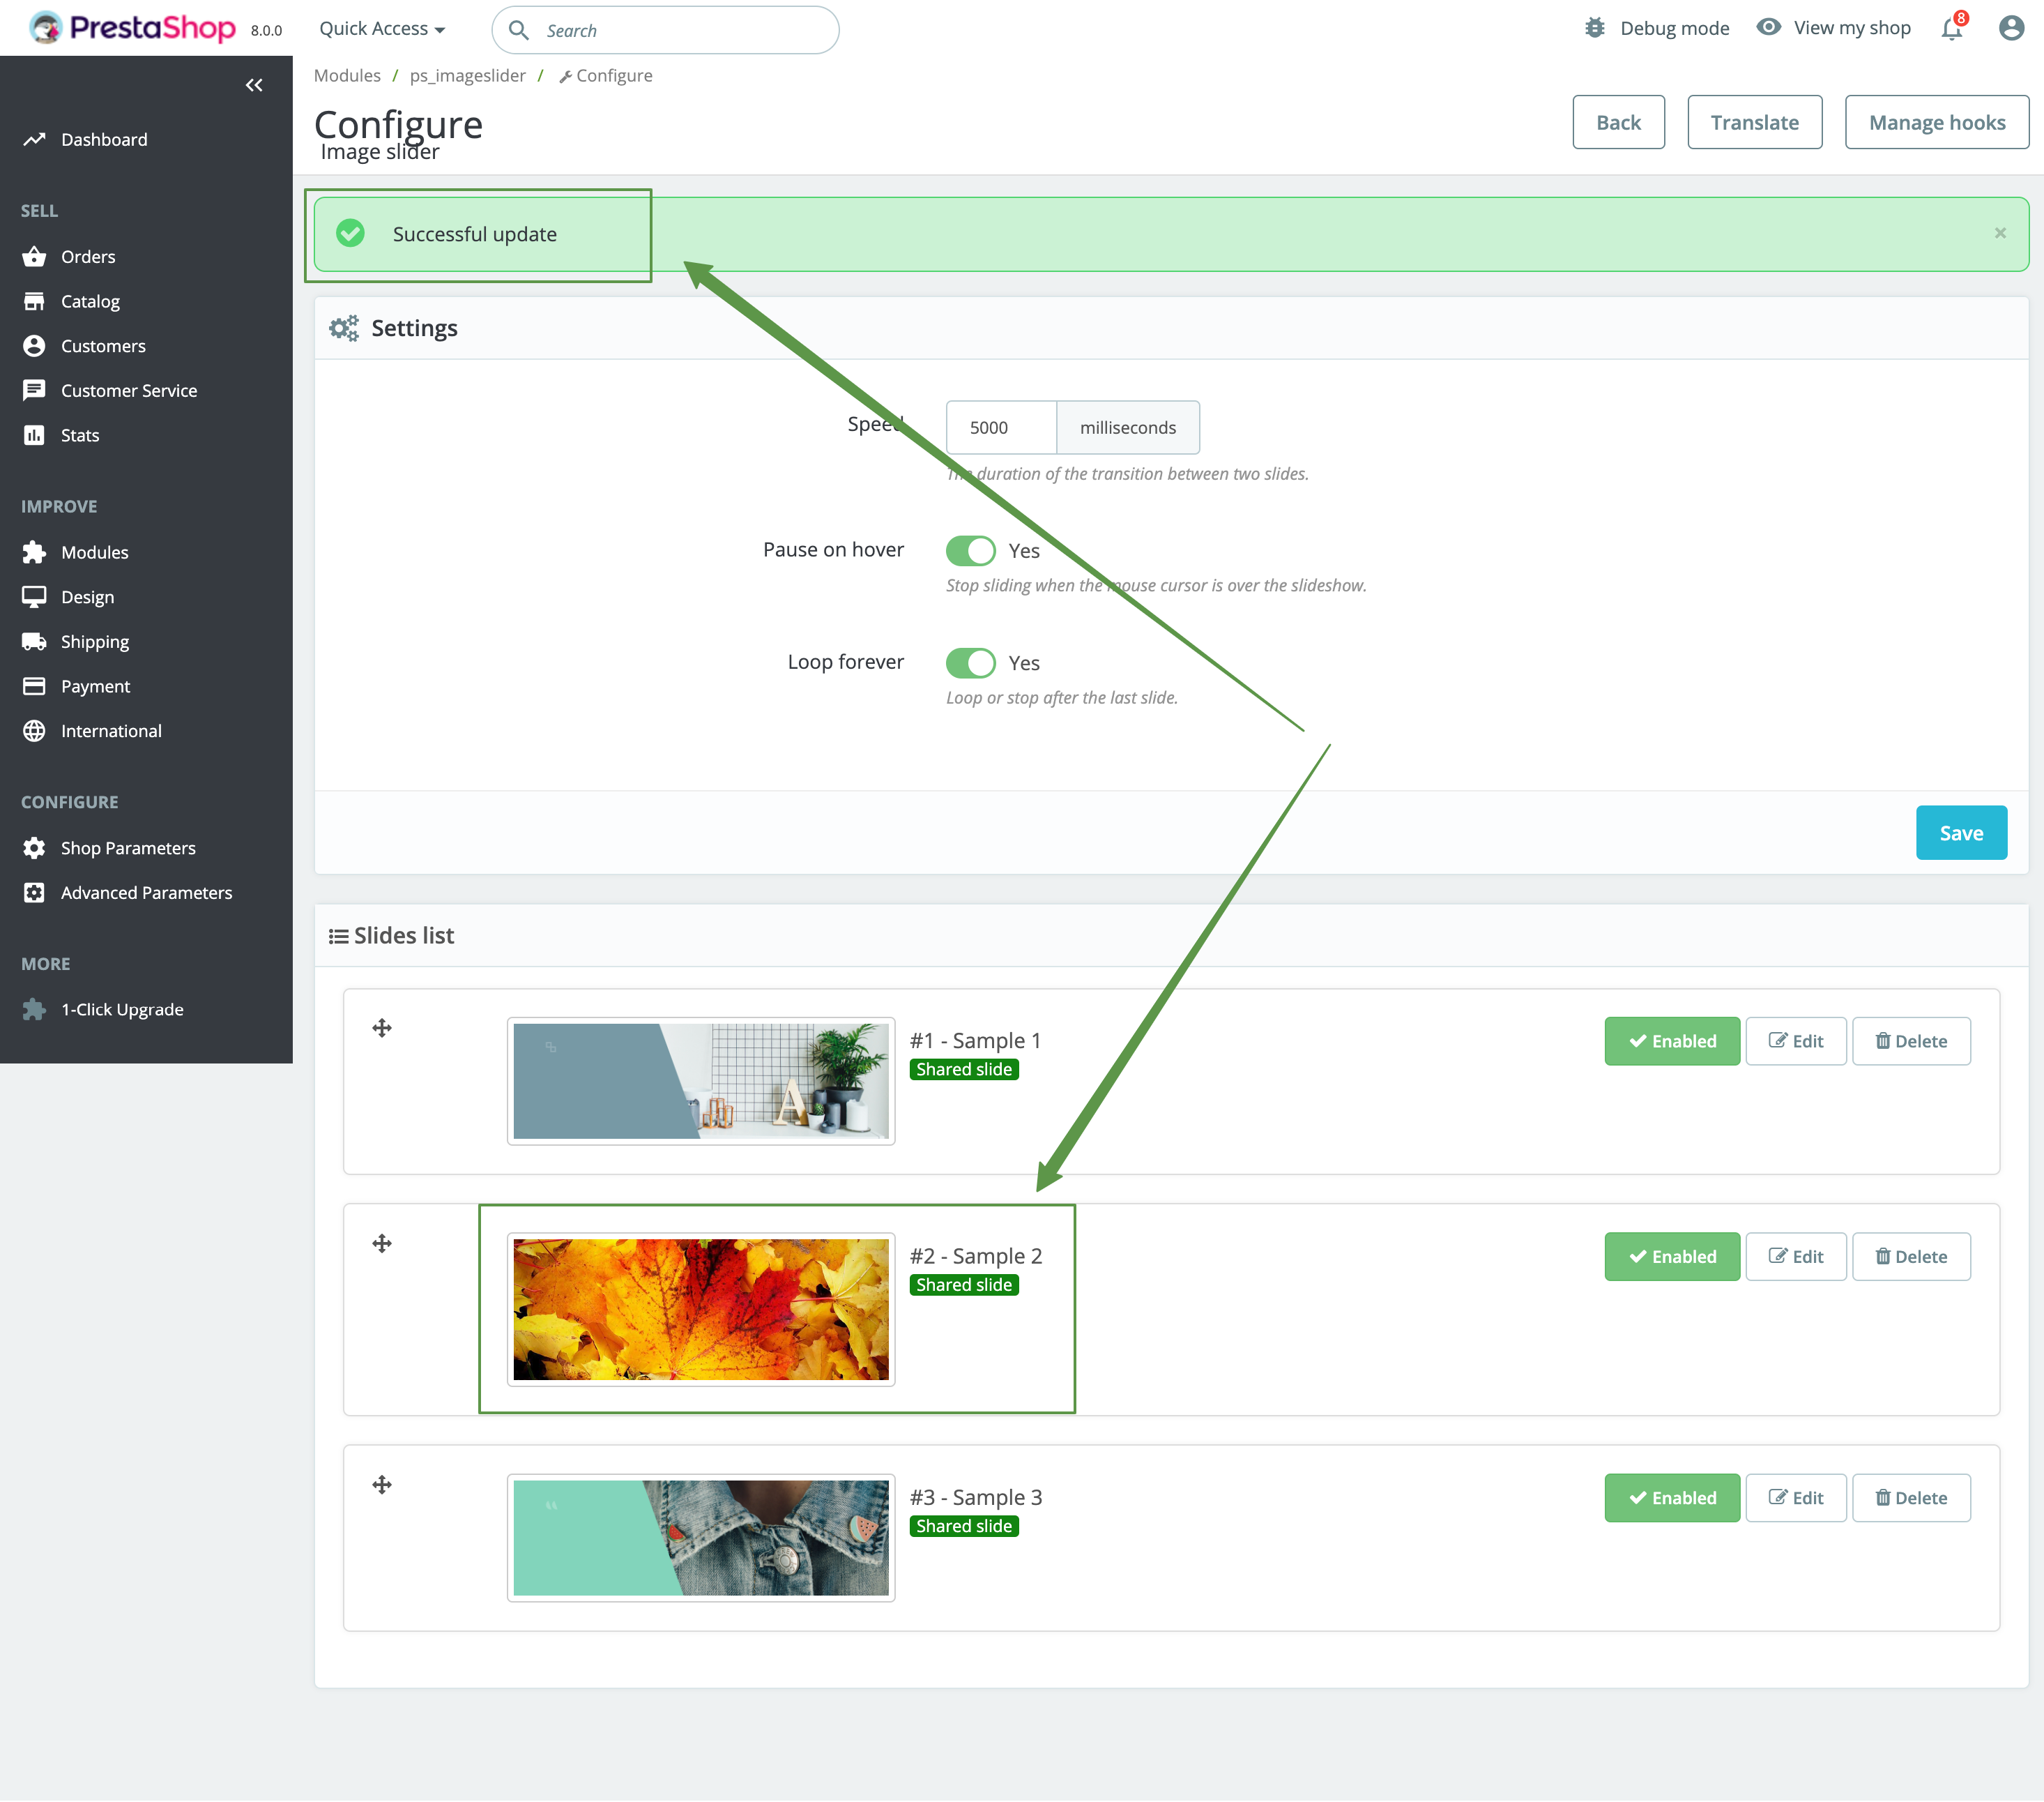This screenshot has width=2044, height=1802.
Task: Click the View my shop eye icon
Action: [x=1768, y=27]
